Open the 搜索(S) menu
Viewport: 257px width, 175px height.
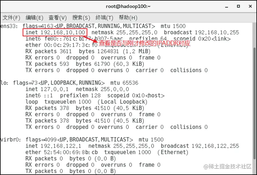pyautogui.click(x=81, y=18)
